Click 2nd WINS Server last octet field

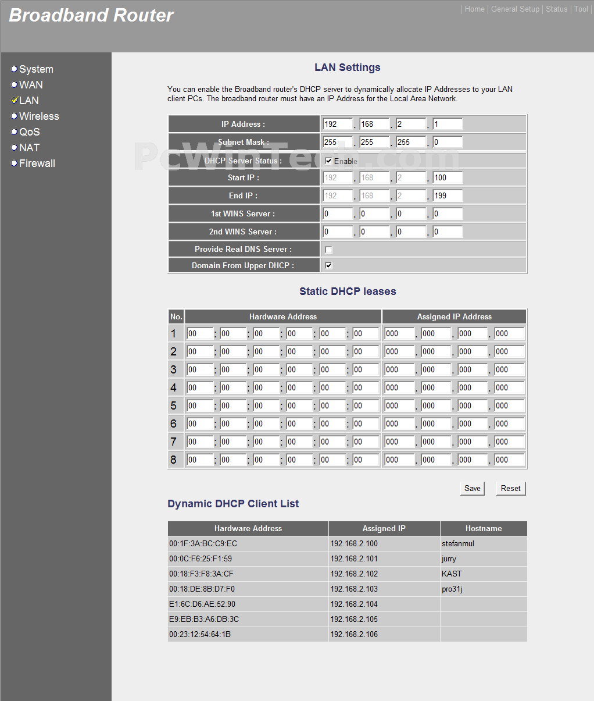(x=448, y=232)
